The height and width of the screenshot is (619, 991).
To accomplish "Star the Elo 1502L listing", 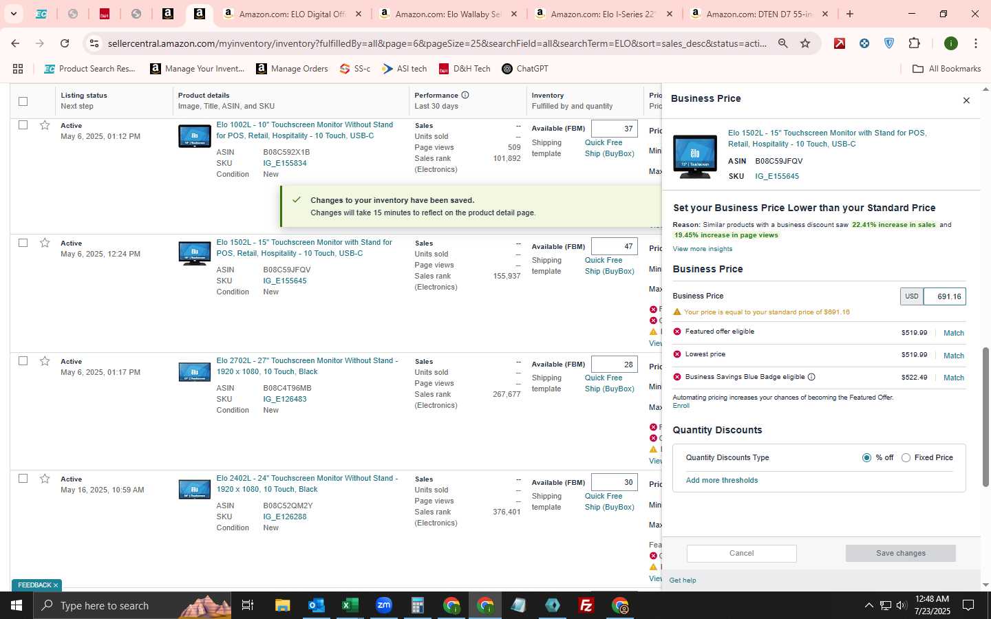I will point(45,243).
